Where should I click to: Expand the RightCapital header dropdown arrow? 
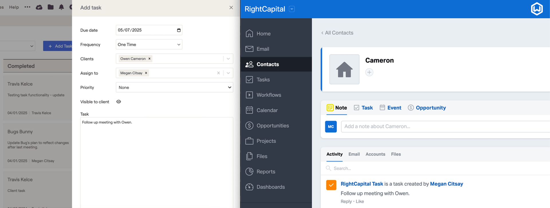pos(292,9)
